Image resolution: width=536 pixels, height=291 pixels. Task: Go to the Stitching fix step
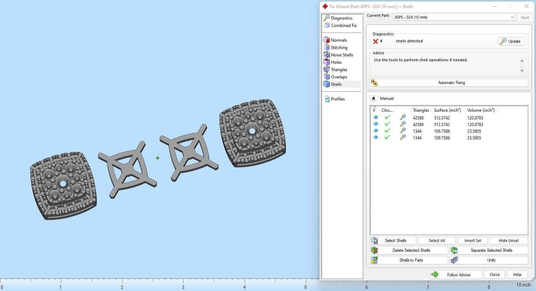(x=336, y=48)
